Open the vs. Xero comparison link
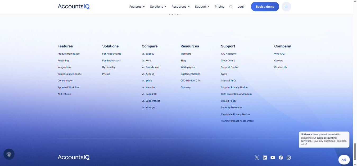This screenshot has width=357, height=166. coord(146,60)
